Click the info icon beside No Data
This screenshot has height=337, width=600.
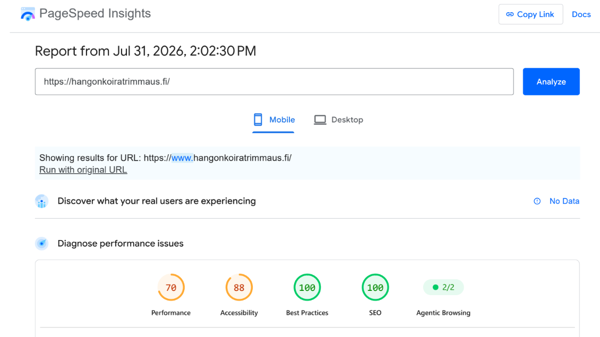(x=537, y=201)
